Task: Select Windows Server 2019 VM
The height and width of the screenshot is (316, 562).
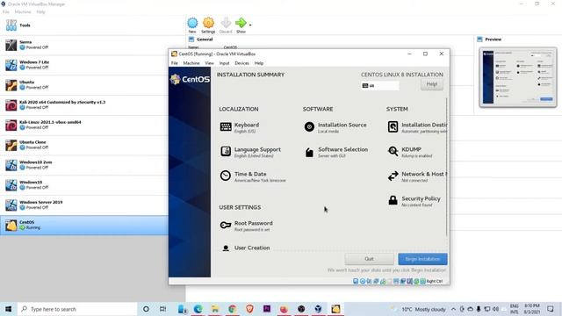Action: tap(84, 205)
